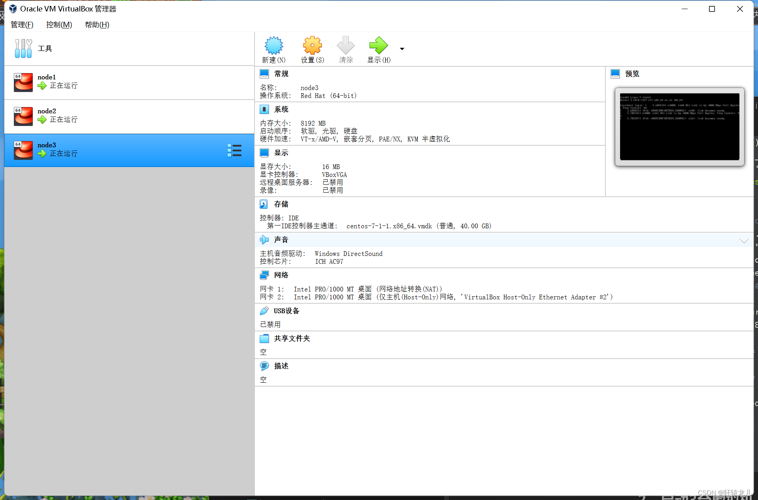Screen dimensions: 758x500
Task: Click the 新建(N) new VM icon
Action: pos(274,46)
